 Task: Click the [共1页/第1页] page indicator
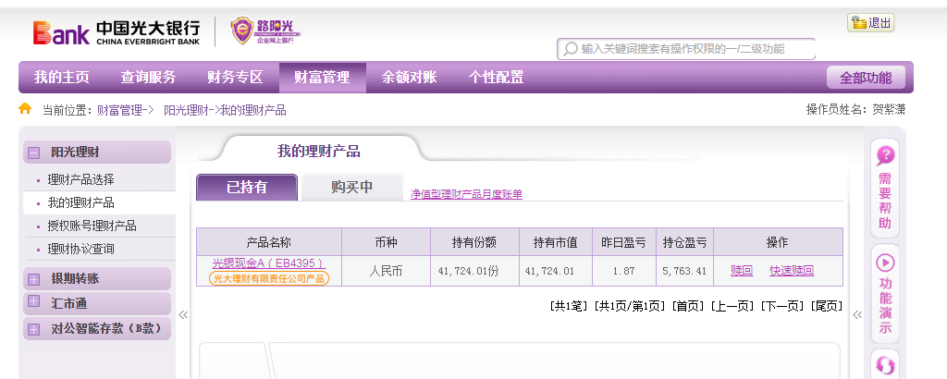pyautogui.click(x=630, y=306)
